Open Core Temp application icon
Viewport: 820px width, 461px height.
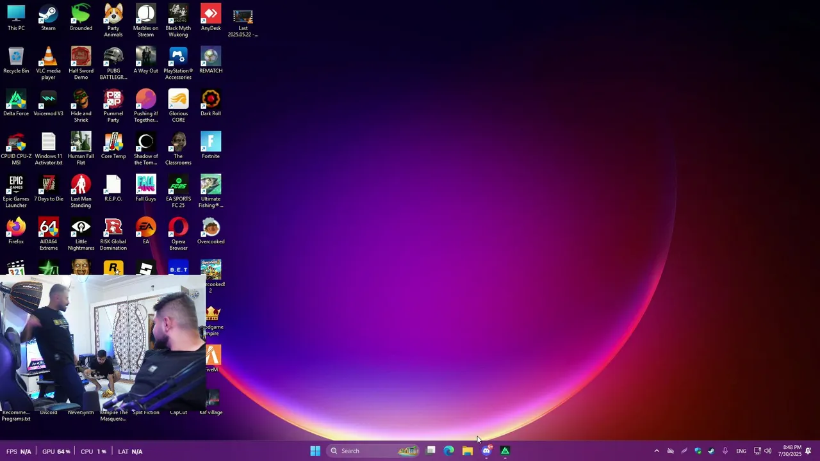(113, 147)
